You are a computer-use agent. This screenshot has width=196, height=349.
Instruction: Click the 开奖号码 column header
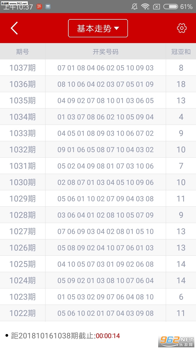pos(106,52)
